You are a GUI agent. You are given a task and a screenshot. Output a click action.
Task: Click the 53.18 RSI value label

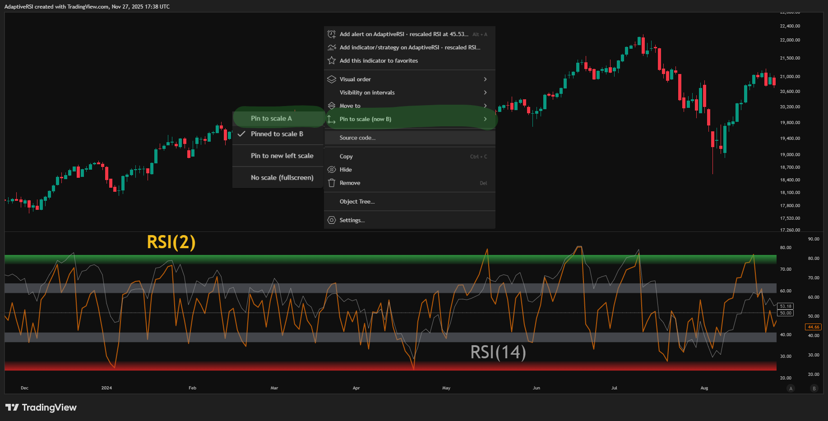click(x=786, y=306)
